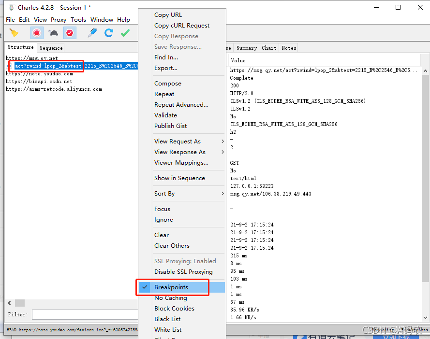Open Viewer Mappings... entry

(x=182, y=163)
